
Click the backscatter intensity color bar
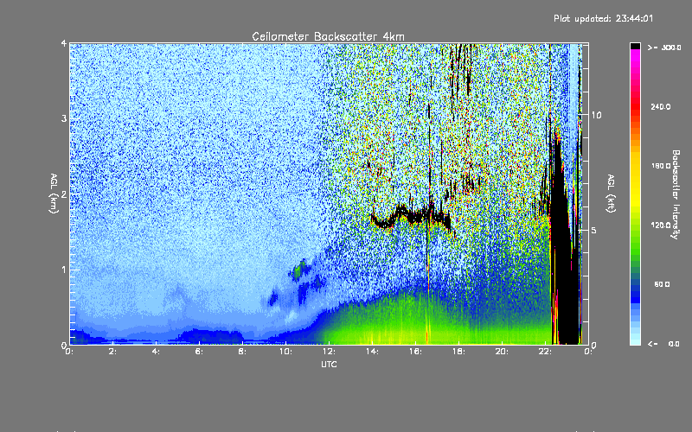click(x=635, y=194)
